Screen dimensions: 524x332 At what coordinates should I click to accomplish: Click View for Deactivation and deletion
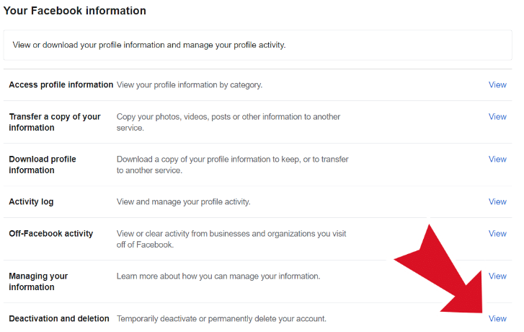[497, 318]
